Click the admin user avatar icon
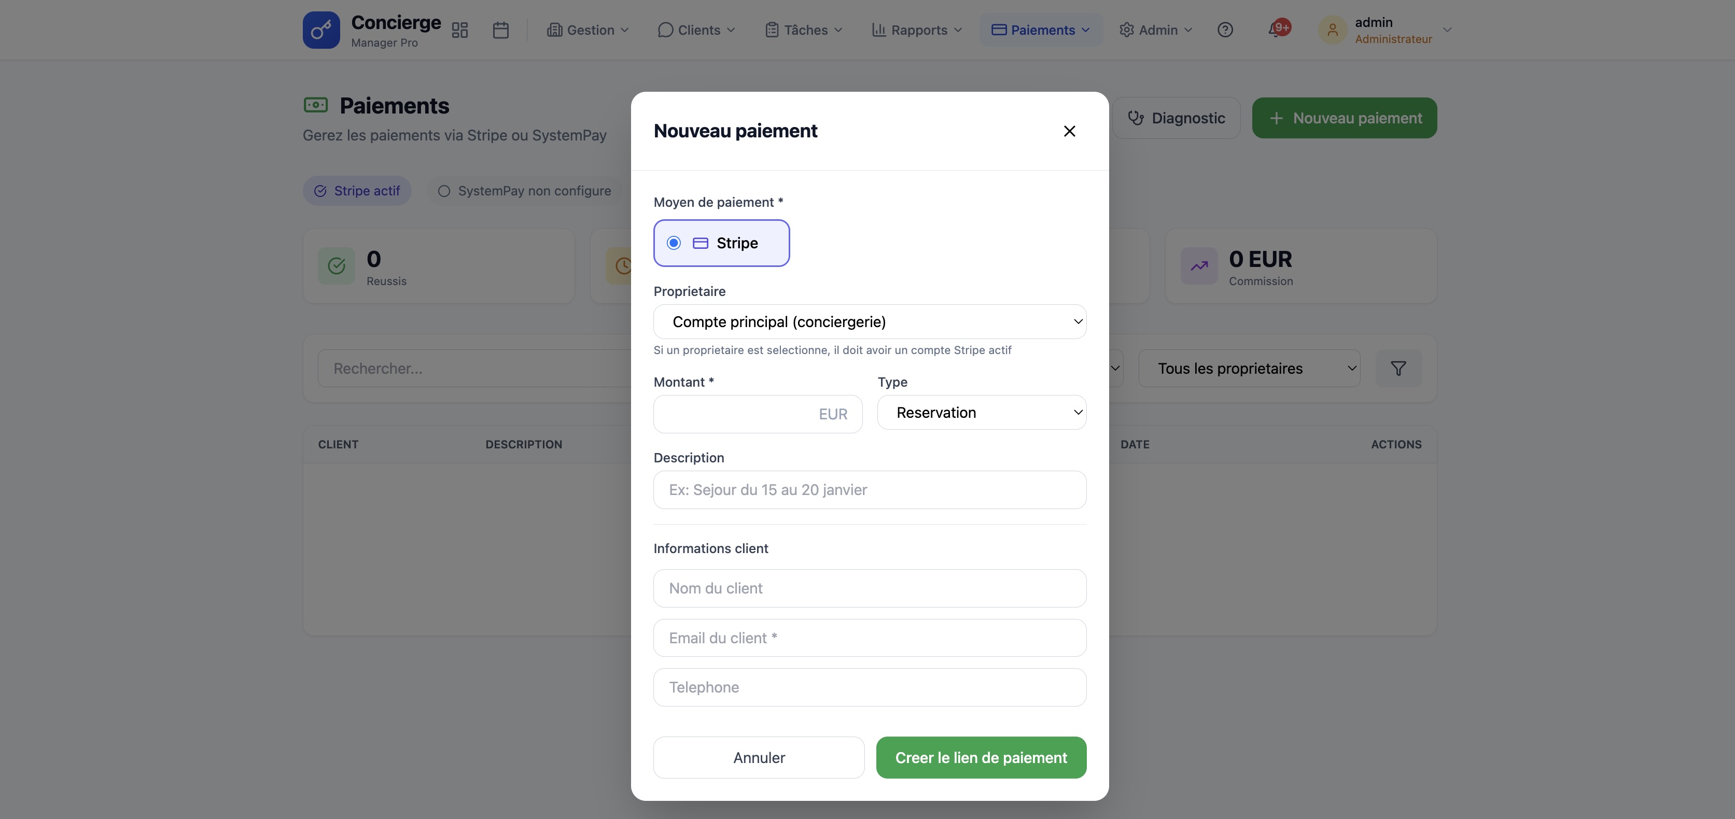This screenshot has height=819, width=1735. tap(1332, 30)
